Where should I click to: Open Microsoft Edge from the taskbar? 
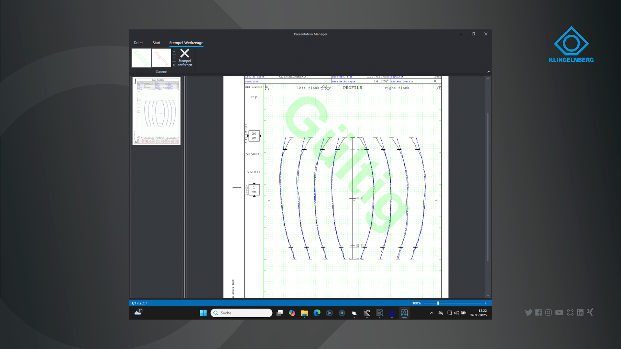pos(317,313)
